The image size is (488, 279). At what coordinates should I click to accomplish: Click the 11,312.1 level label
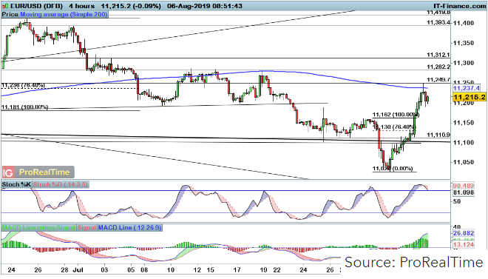(x=438, y=55)
